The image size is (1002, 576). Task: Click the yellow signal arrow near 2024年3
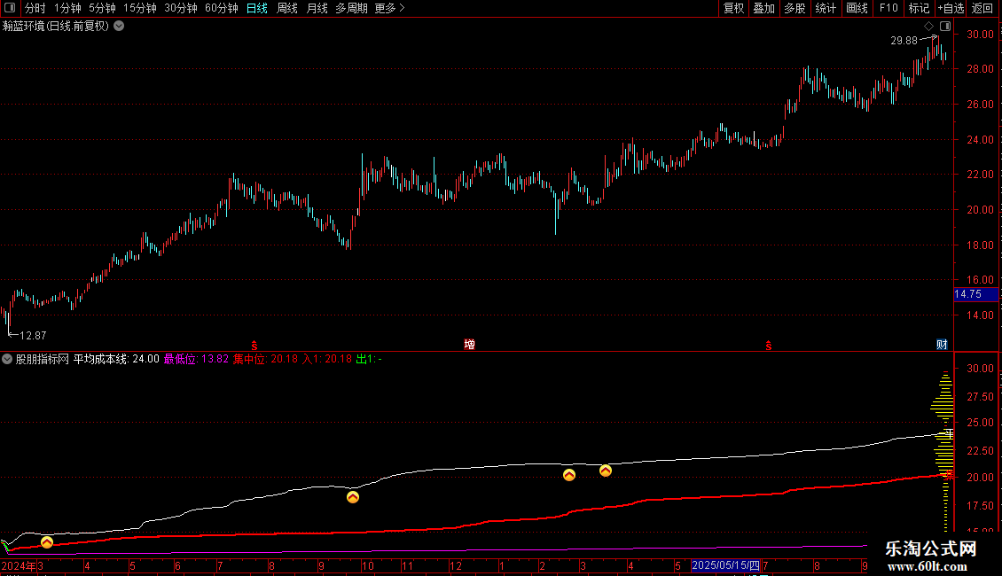tap(47, 543)
